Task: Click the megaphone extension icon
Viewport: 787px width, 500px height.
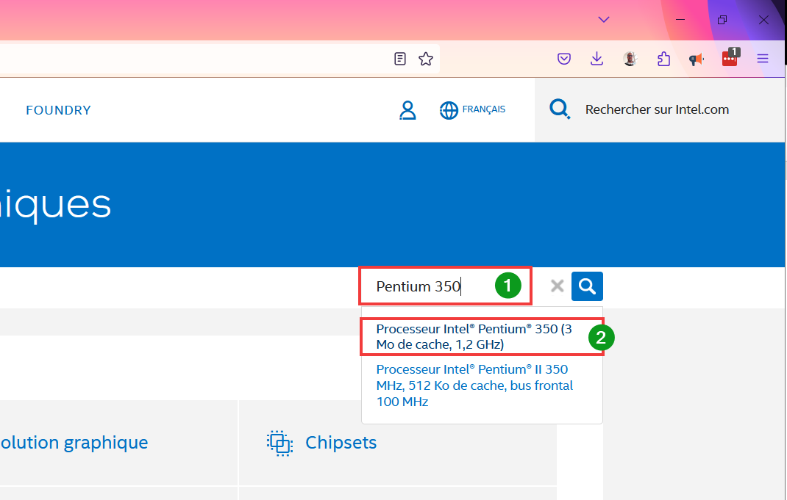Action: tap(696, 59)
